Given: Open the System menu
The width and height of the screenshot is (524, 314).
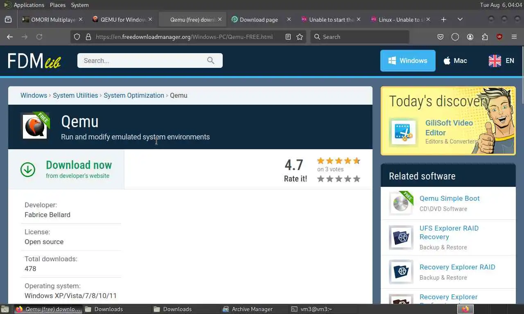Looking at the screenshot, I should coord(80,5).
